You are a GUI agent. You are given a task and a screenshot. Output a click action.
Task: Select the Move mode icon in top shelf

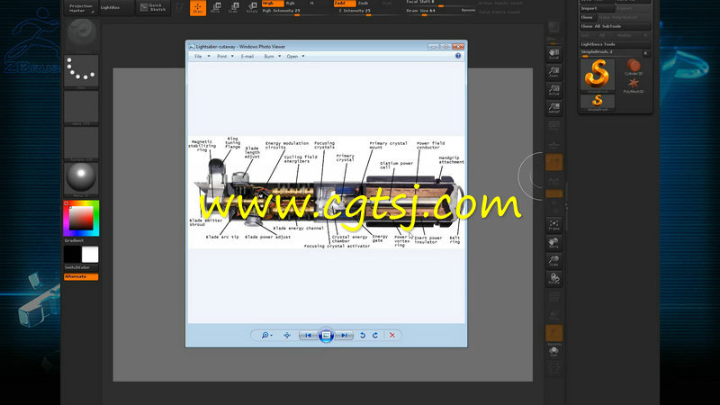(x=216, y=7)
